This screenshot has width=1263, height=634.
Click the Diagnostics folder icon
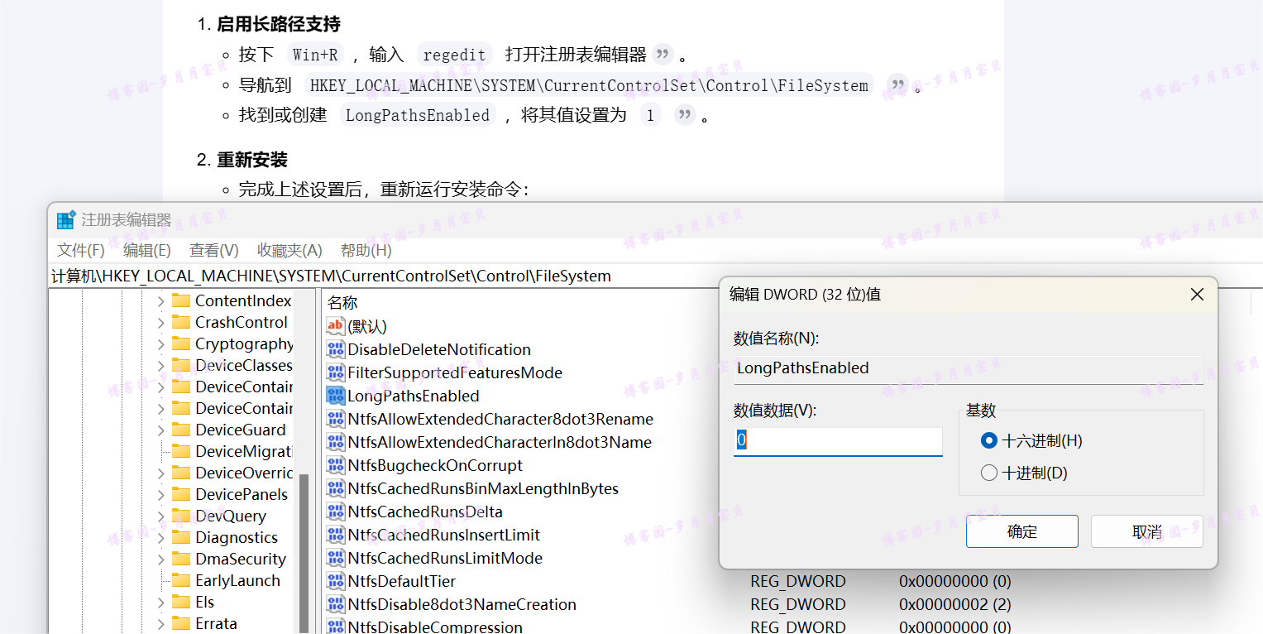(181, 537)
